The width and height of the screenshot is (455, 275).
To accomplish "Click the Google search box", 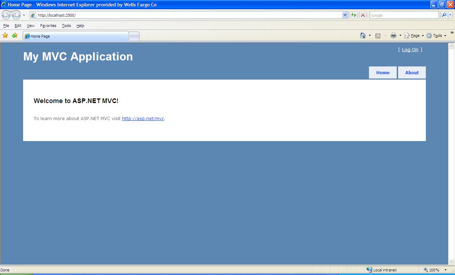I will pos(404,15).
